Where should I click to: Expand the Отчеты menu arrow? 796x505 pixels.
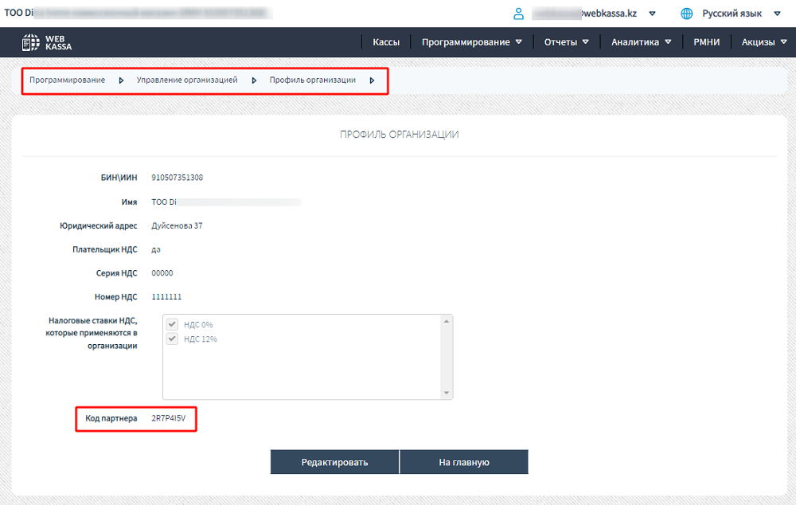(585, 41)
